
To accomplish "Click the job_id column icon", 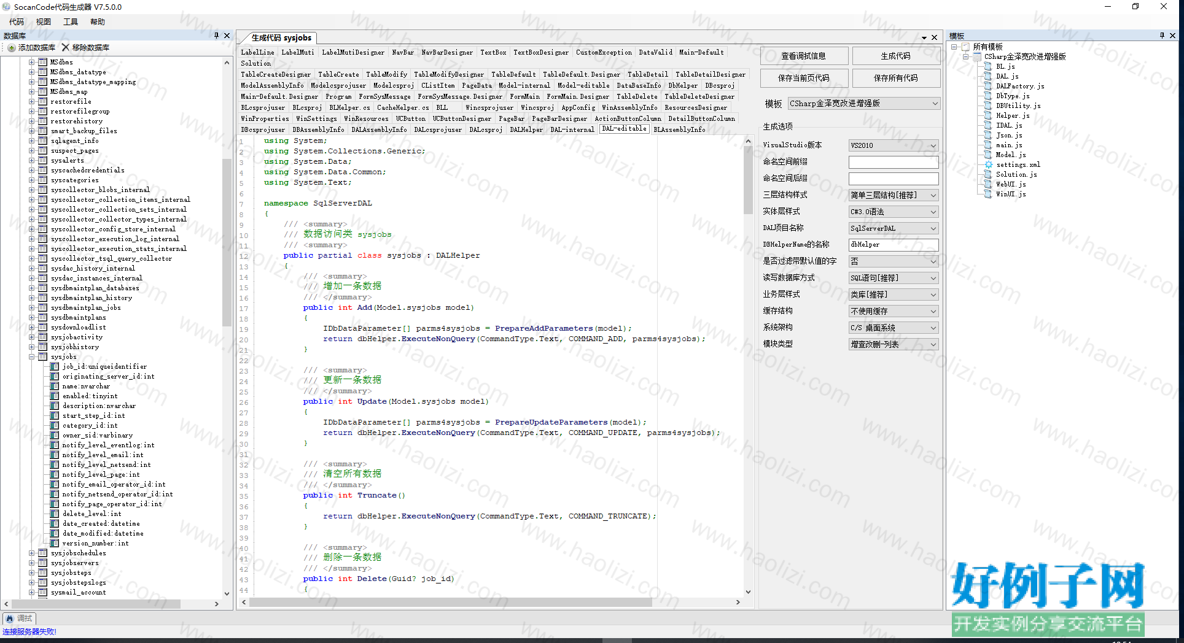I will pos(55,366).
